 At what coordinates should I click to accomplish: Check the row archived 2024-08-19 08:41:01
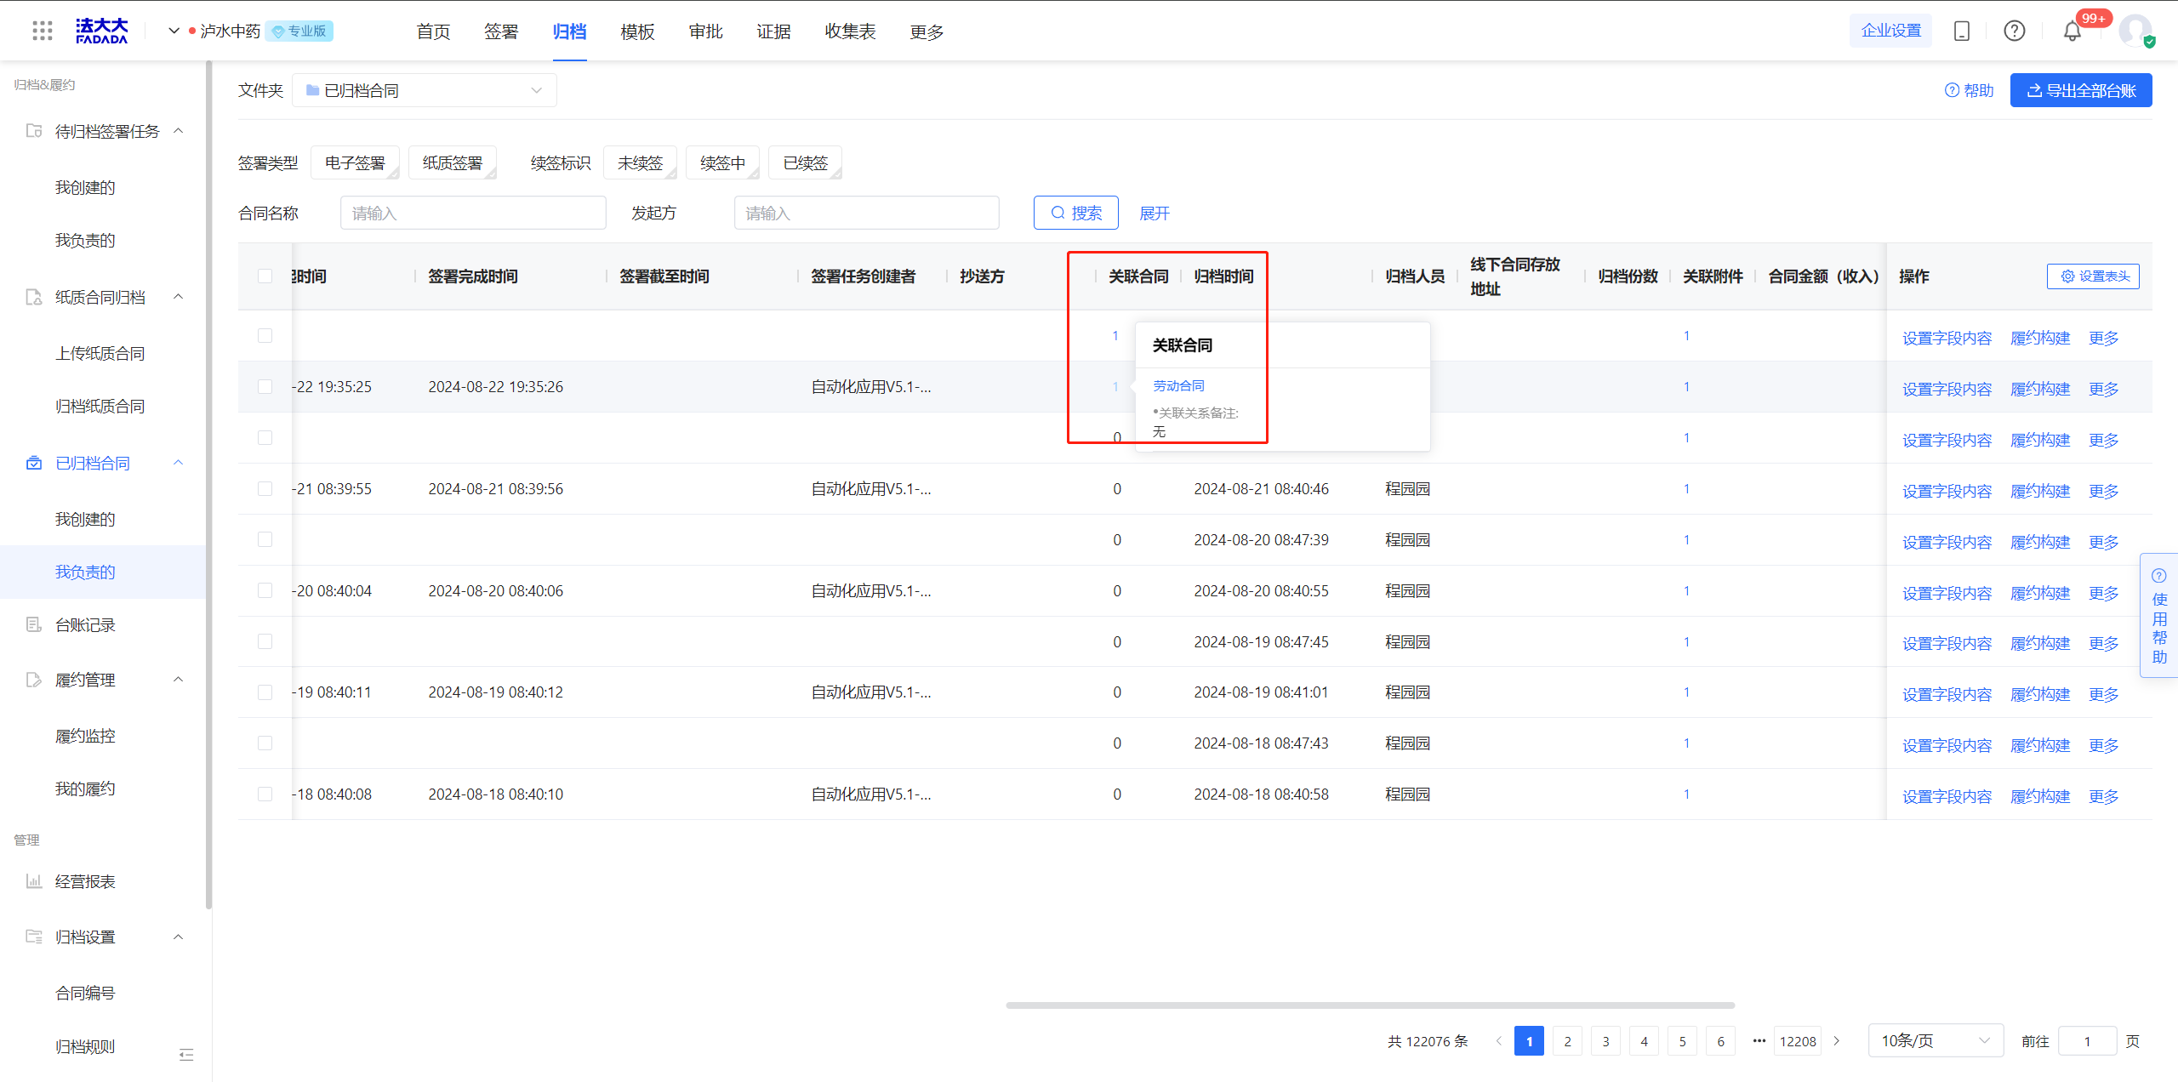pyautogui.click(x=265, y=692)
